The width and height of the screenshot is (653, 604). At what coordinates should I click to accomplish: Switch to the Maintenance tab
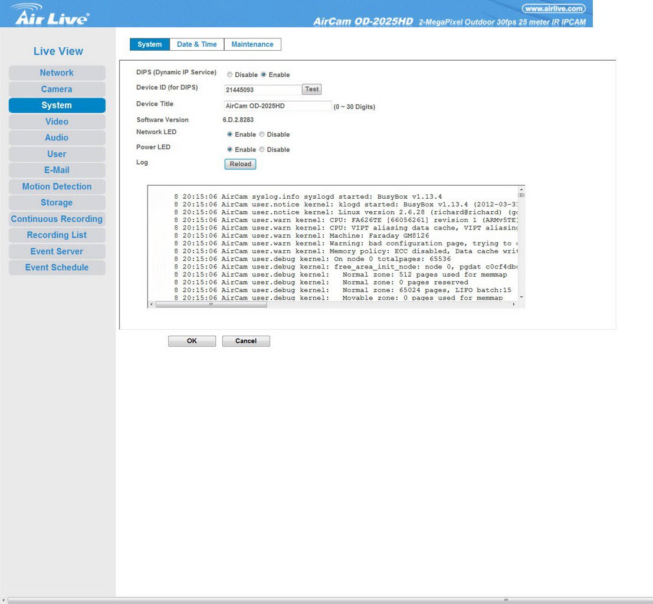[252, 44]
